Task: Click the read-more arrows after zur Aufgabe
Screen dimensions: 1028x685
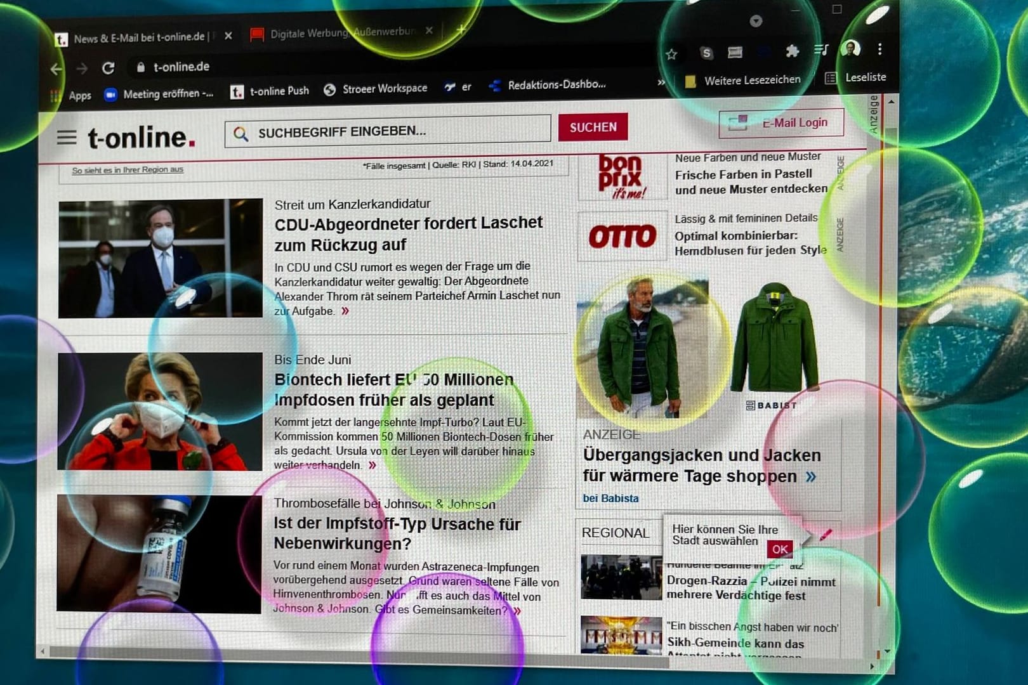Action: [x=345, y=311]
